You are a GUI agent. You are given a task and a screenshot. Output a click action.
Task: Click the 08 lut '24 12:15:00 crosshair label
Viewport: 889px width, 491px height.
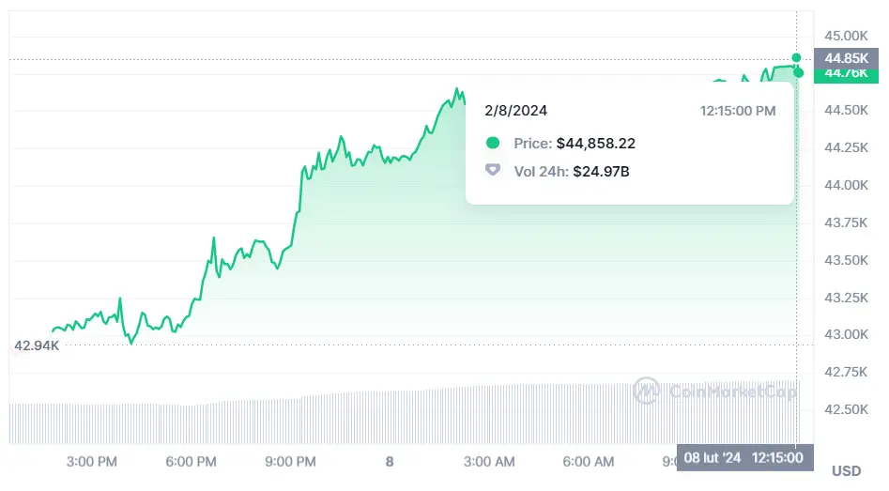(x=743, y=457)
